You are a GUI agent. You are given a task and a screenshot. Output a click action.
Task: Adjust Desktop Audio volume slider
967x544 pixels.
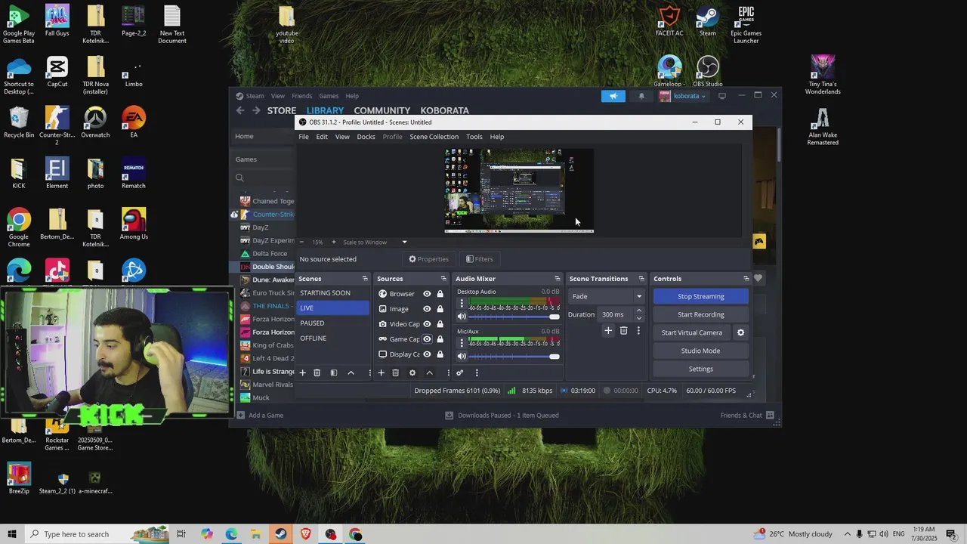pos(514,317)
